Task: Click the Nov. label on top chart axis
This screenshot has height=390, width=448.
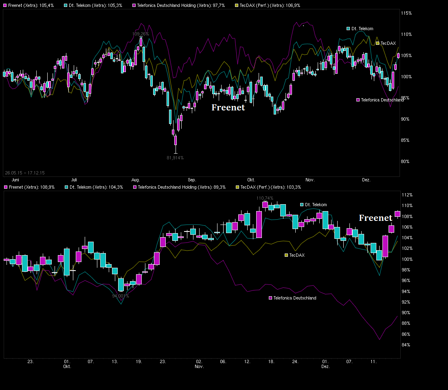Action: tap(310, 180)
